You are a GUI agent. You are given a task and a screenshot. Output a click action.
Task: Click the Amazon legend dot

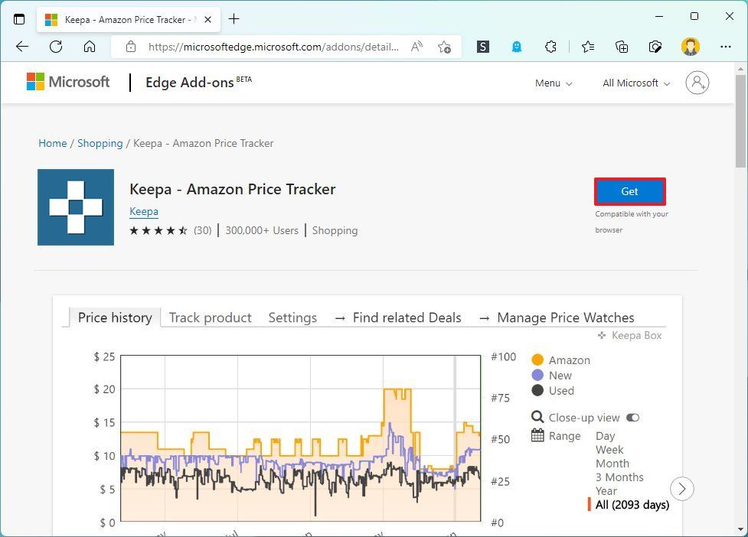pyautogui.click(x=539, y=360)
